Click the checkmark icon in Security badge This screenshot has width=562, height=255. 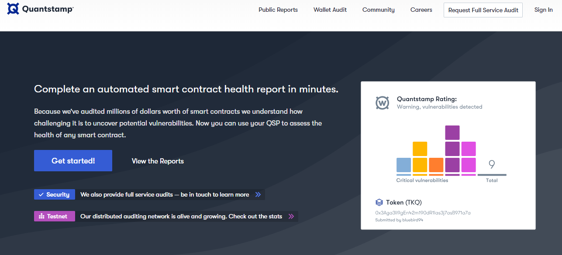pos(41,194)
